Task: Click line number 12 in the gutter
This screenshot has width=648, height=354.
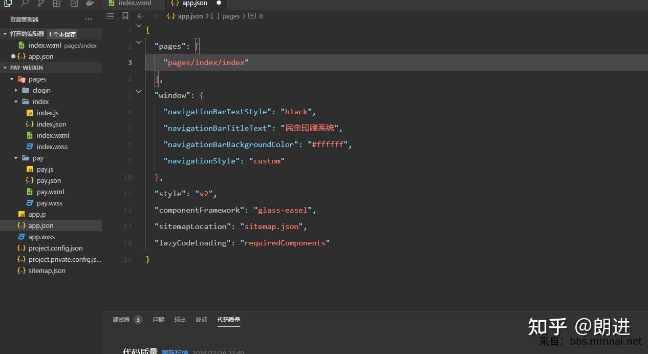Action: [x=127, y=210]
